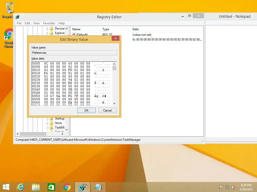The height and width of the screenshot is (192, 257).
Task: Click the EA byte in row 0060
Action: 70,102
